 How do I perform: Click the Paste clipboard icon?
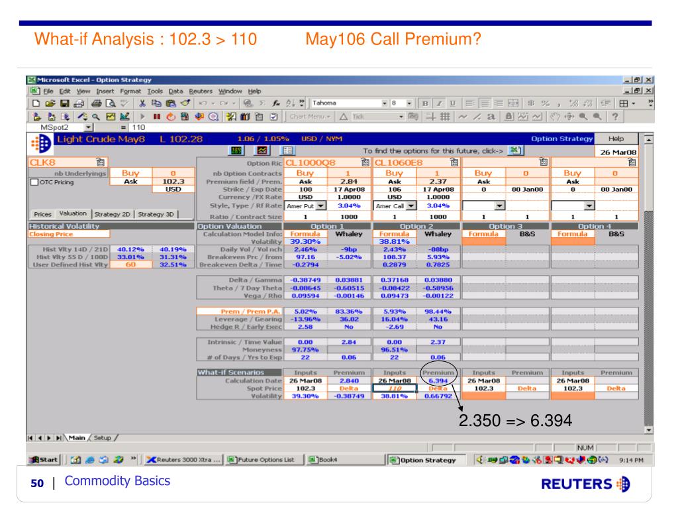tap(171, 103)
